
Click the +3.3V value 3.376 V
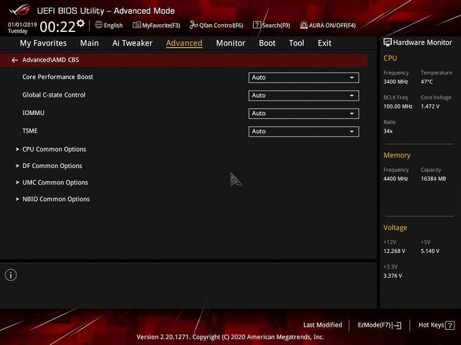tap(392, 276)
